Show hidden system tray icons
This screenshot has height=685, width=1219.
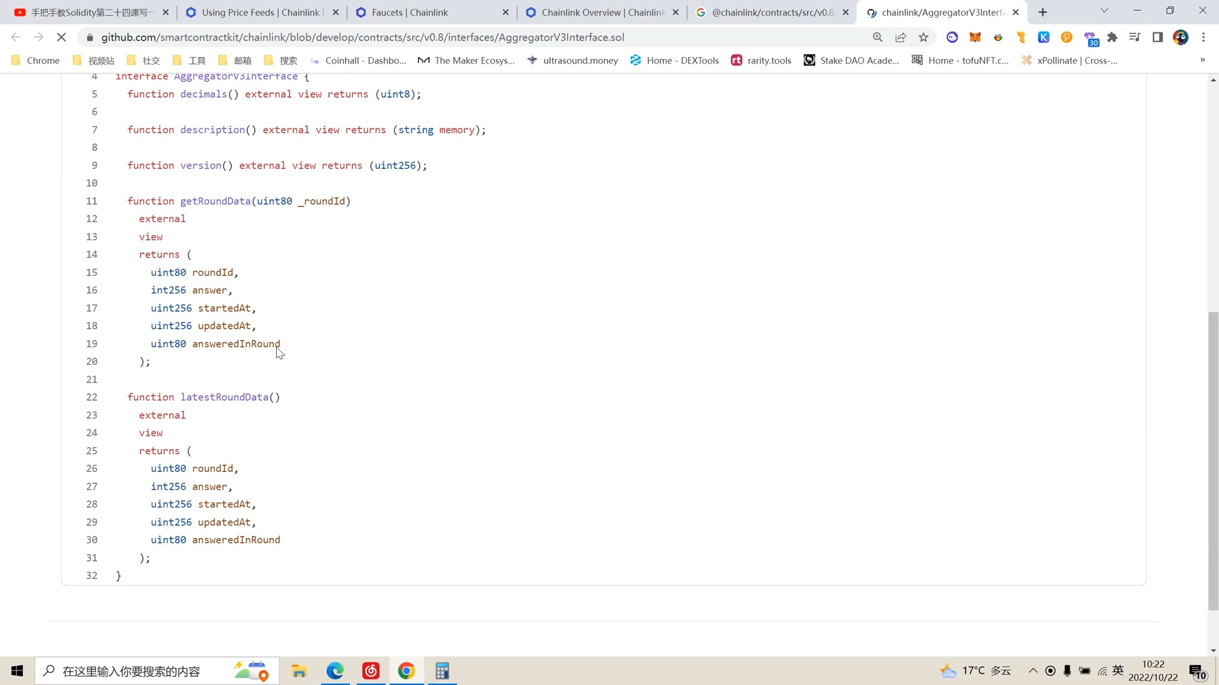1033,670
